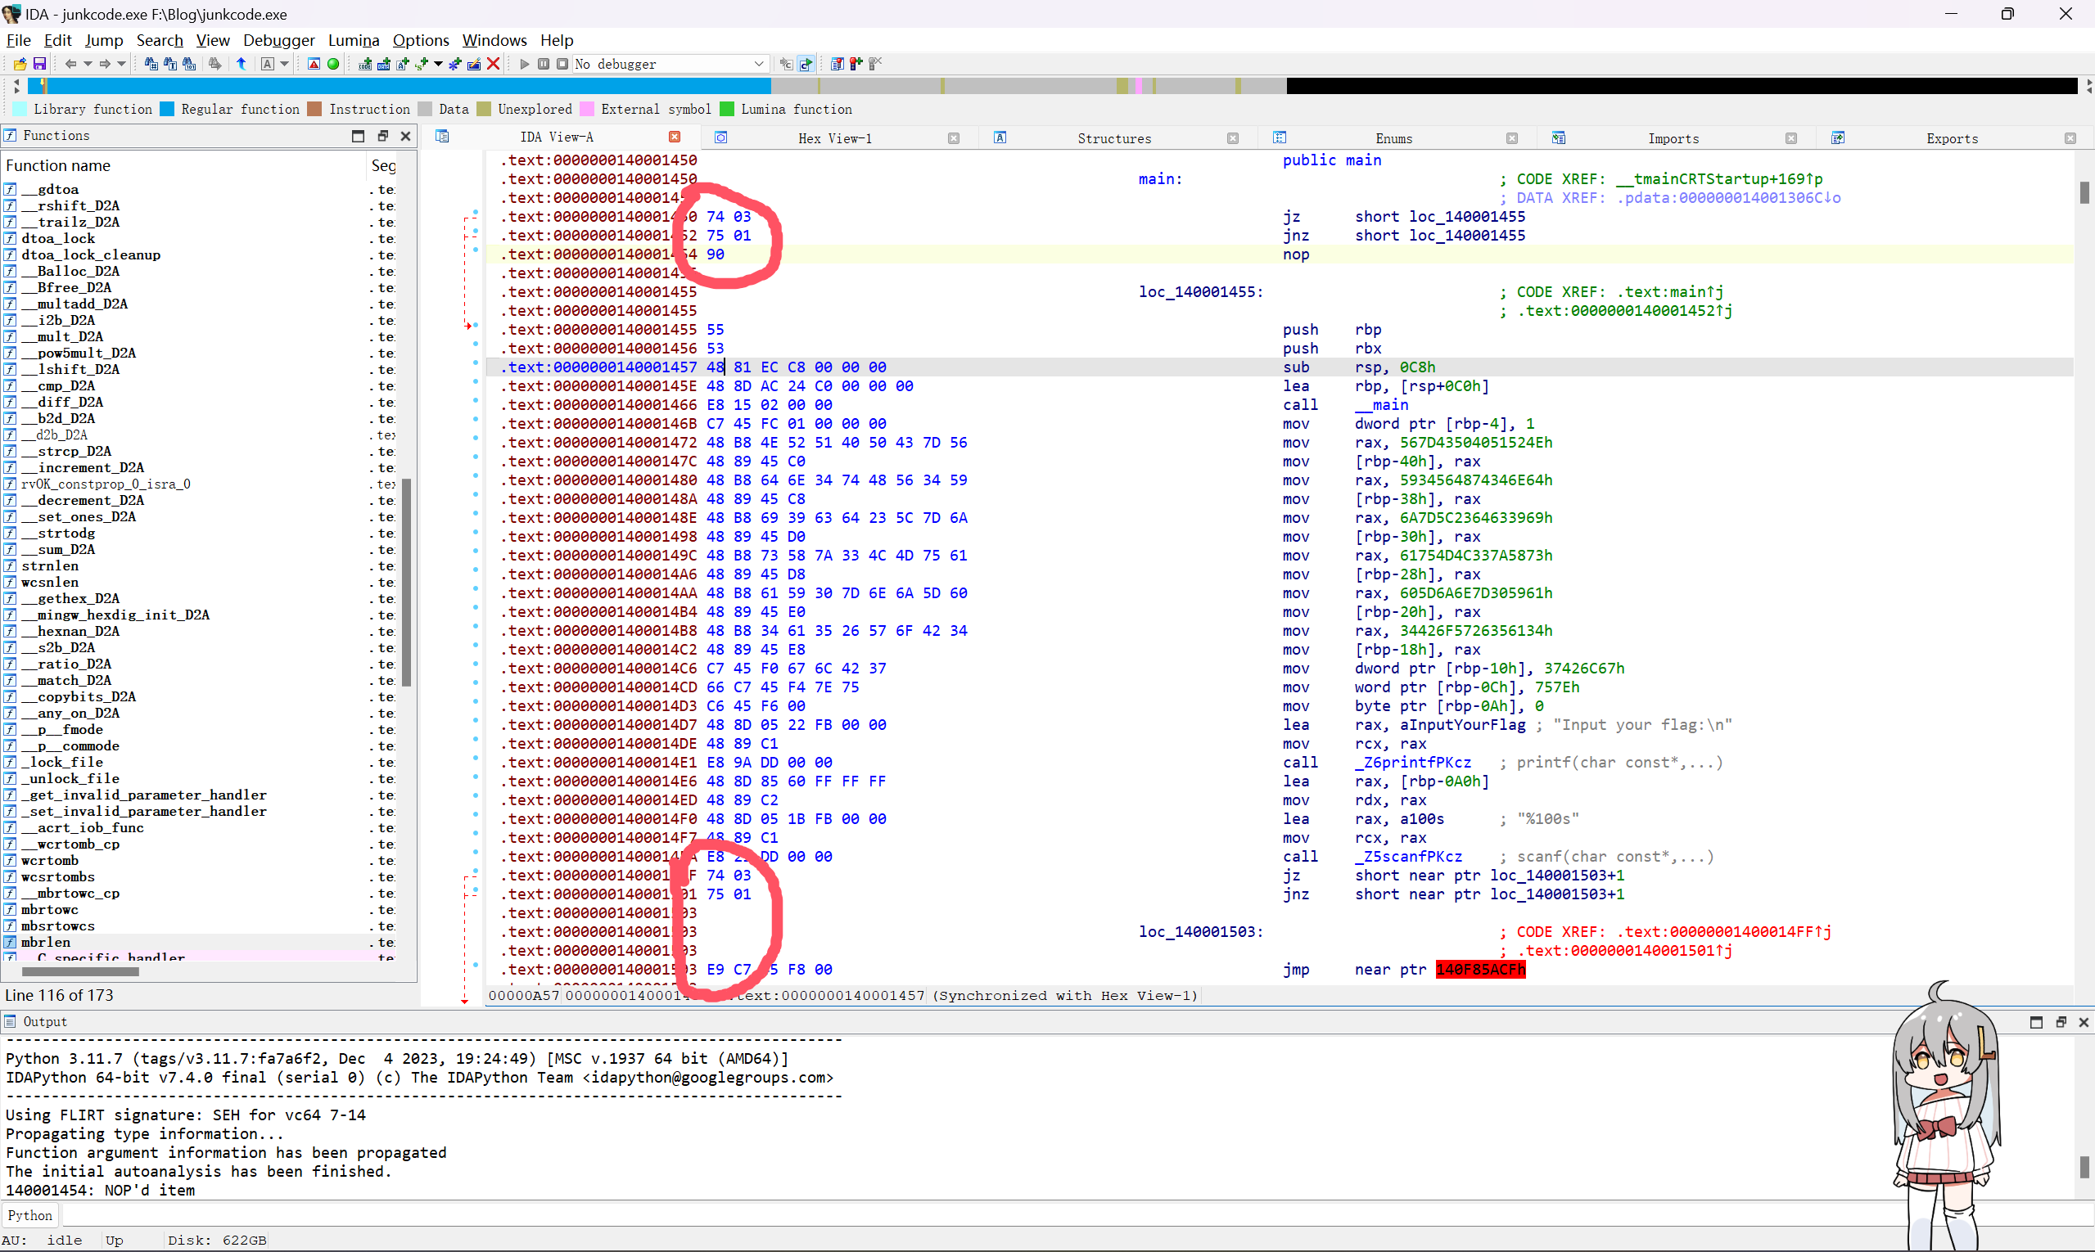This screenshot has height=1252, width=2095.
Task: Click the add breakpoint traffic-light icon
Action: (856, 64)
